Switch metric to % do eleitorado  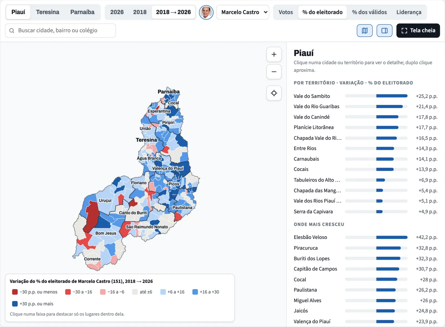click(x=322, y=12)
